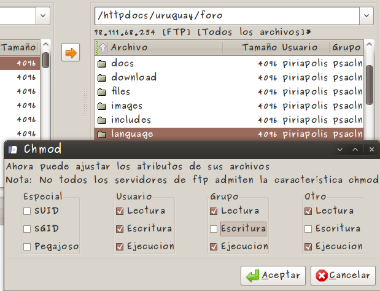Uncheck Usuario Ejecucion permission
Image resolution: width=380 pixels, height=291 pixels.
pos(120,247)
